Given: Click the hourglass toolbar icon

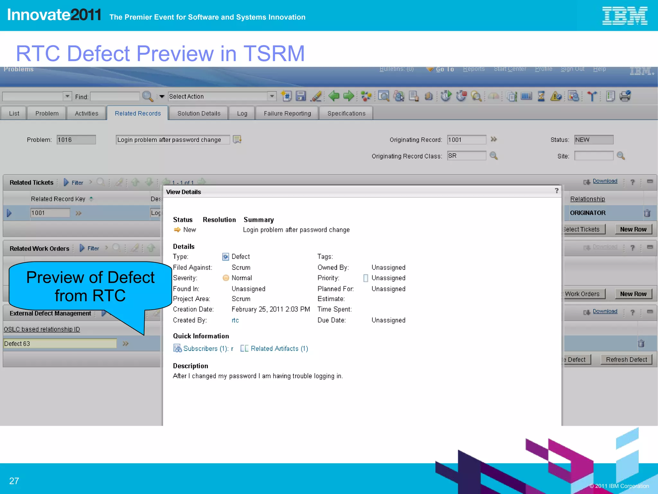Looking at the screenshot, I should (541, 96).
